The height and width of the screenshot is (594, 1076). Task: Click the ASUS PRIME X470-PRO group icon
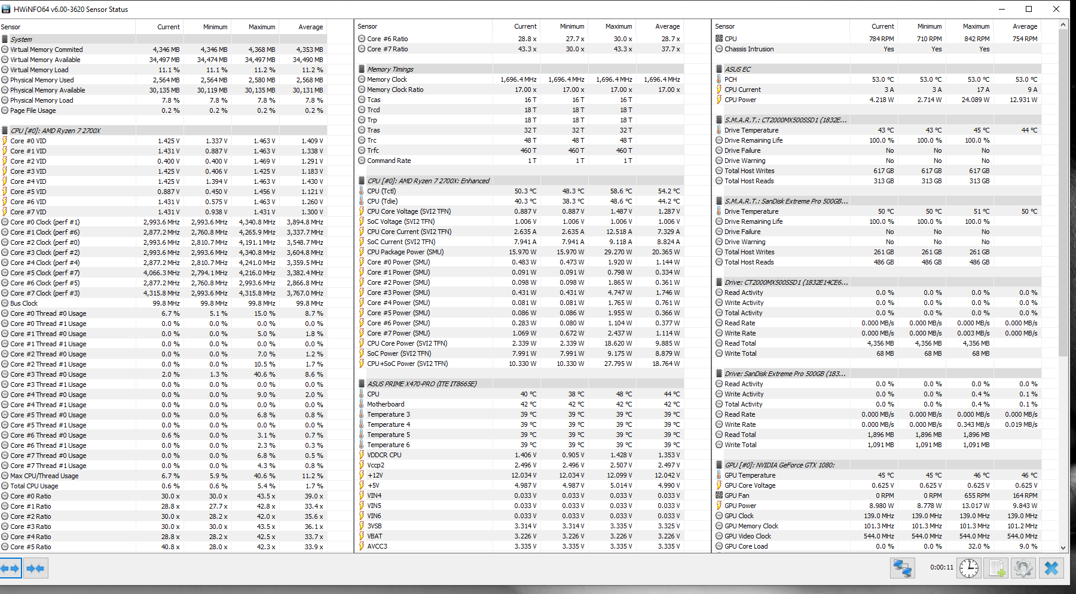362,384
